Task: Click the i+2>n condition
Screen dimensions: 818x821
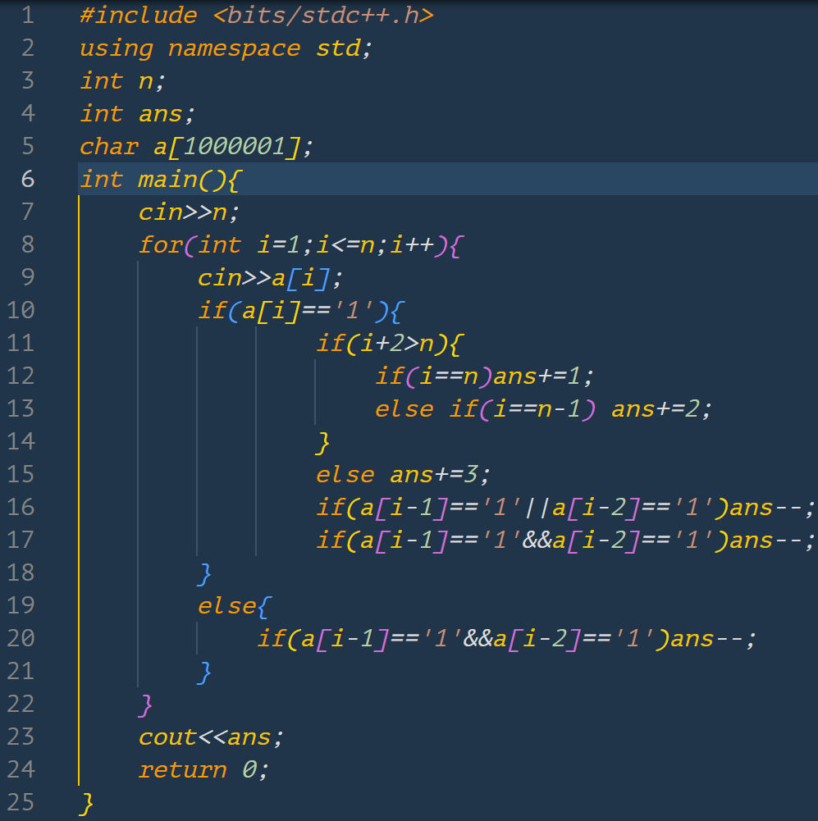Action: (x=390, y=343)
